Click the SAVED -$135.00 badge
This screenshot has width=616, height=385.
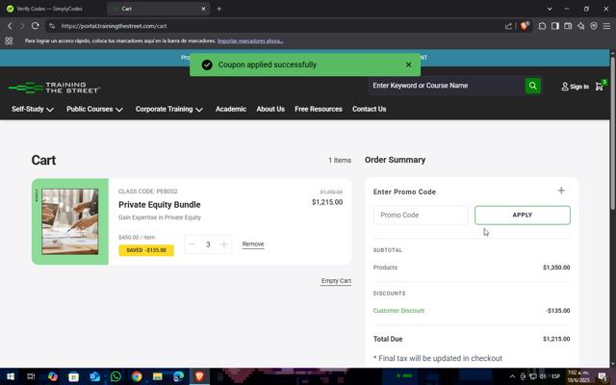[x=146, y=250]
